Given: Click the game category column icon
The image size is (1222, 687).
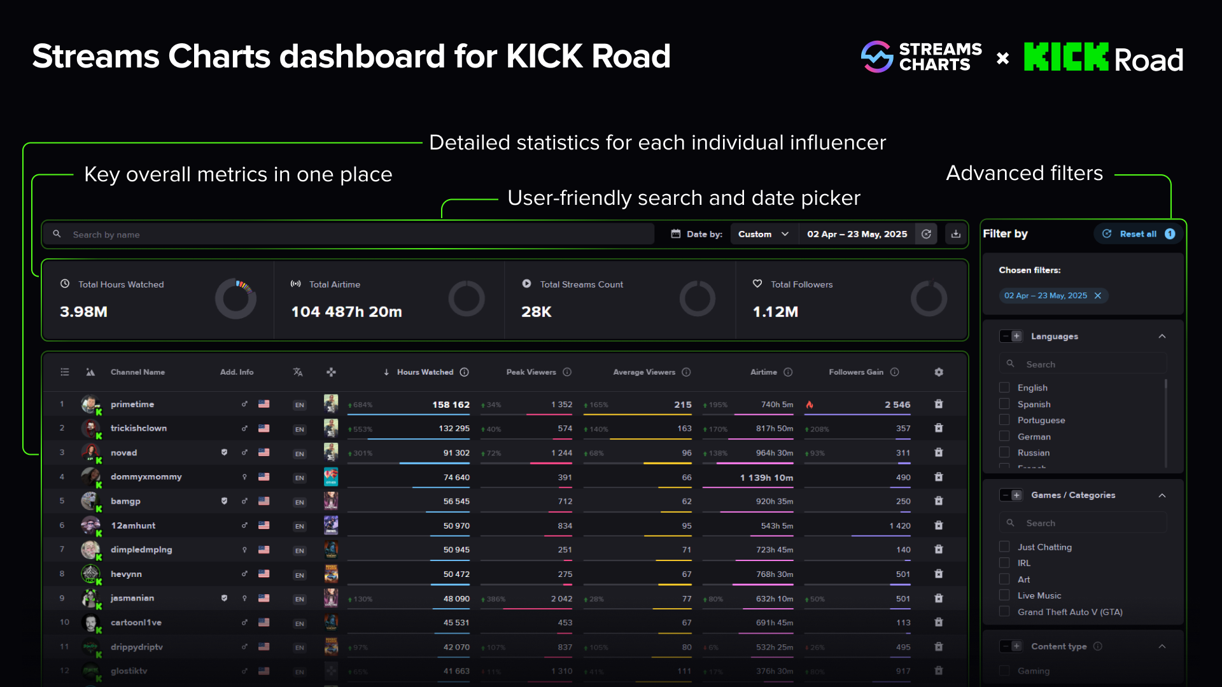Looking at the screenshot, I should point(331,372).
